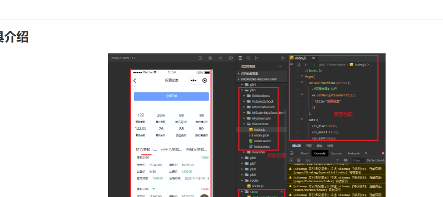Click the clear console icon
The image size is (443, 197).
[298, 160]
